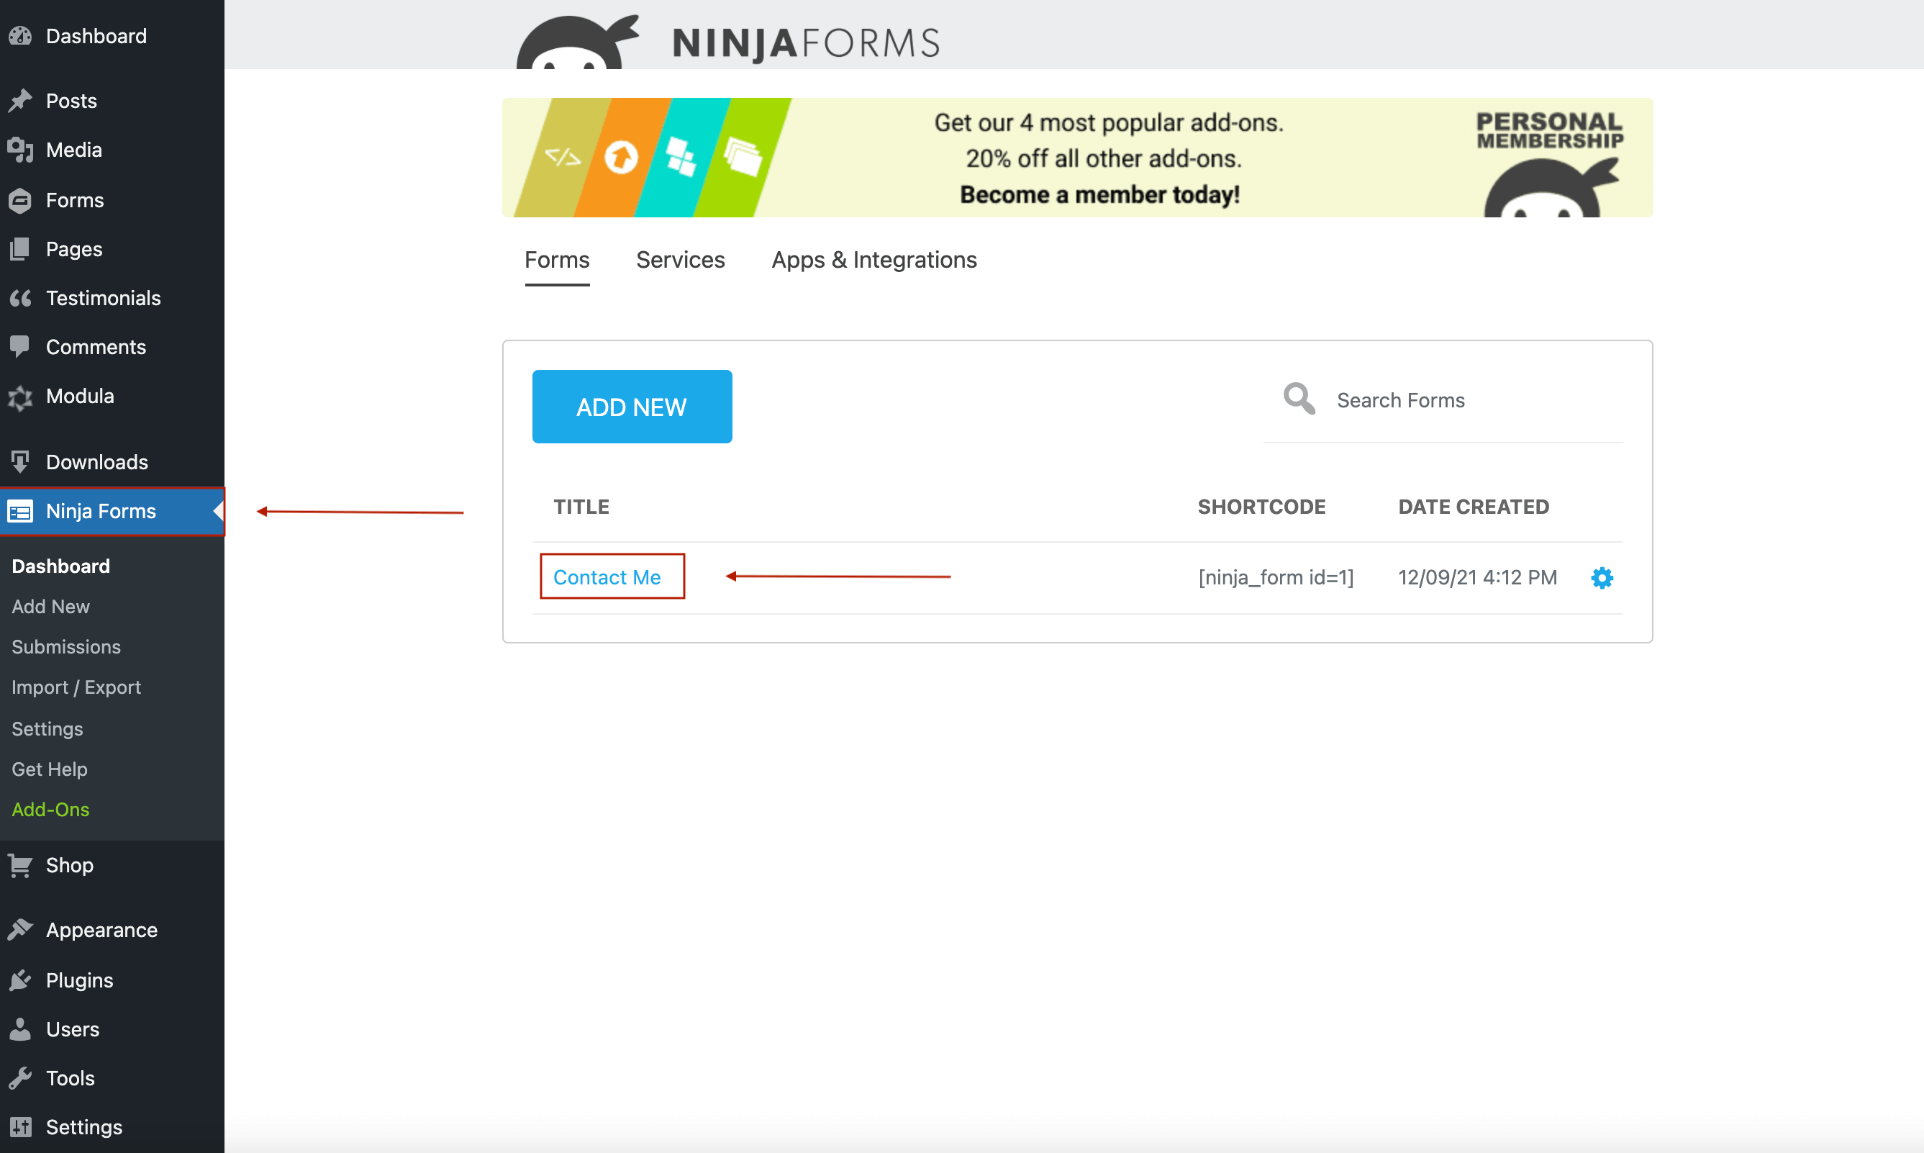This screenshot has width=1924, height=1153.
Task: Select the Ninja Forms sidebar menu
Action: click(112, 511)
